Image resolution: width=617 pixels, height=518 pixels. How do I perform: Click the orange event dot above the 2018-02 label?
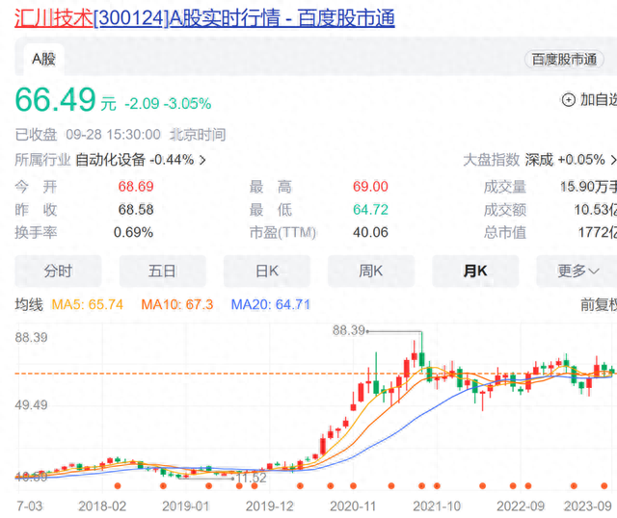(118, 486)
